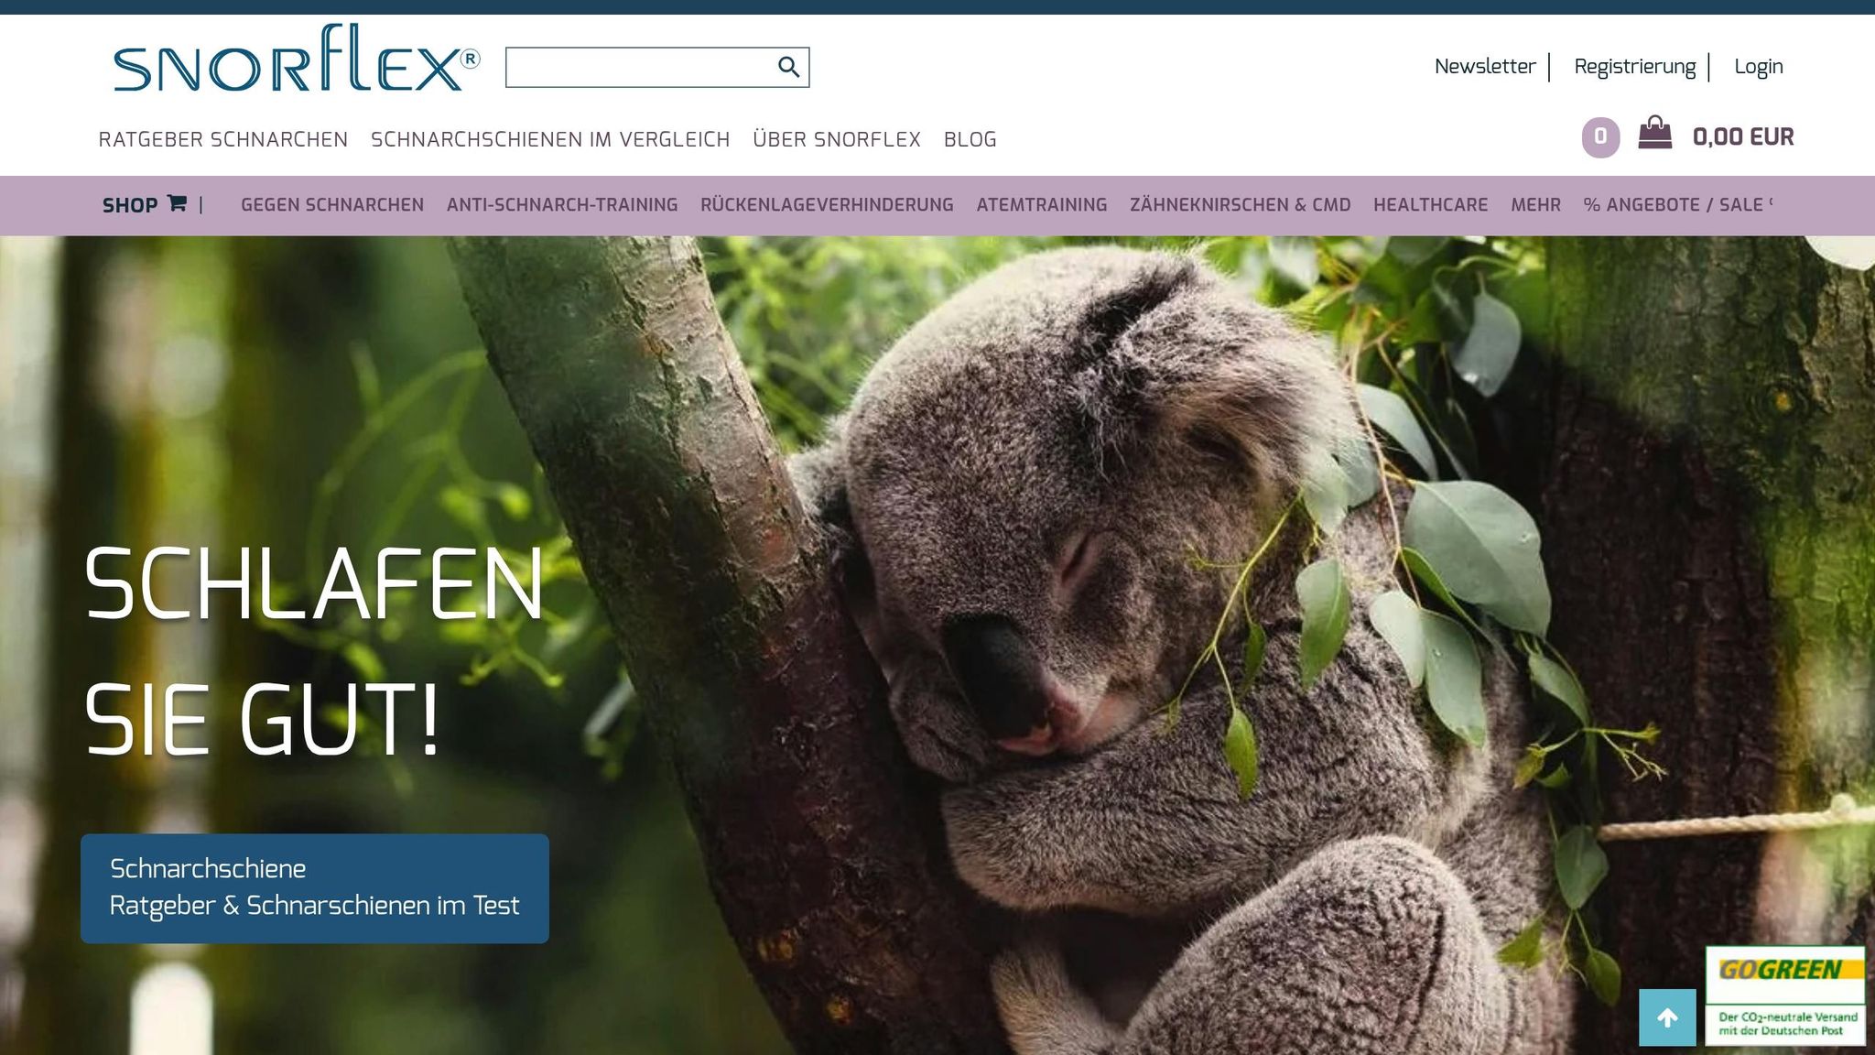Open the Login link
Image resolution: width=1875 pixels, height=1055 pixels.
pos(1758,67)
